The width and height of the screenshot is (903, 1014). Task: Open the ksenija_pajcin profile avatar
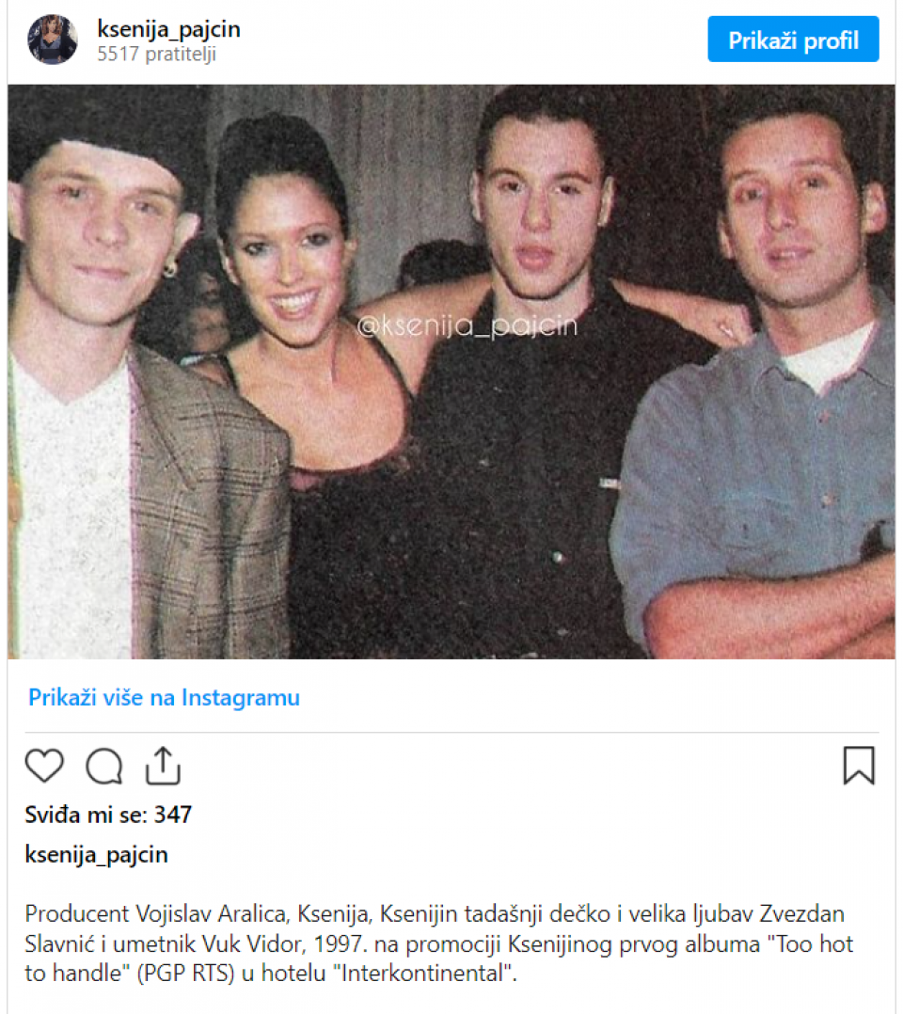tap(53, 40)
